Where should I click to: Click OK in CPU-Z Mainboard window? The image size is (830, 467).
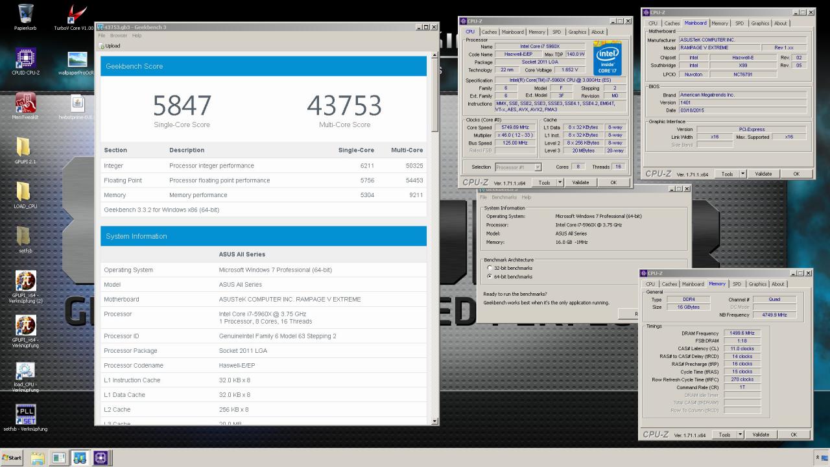pyautogui.click(x=796, y=174)
